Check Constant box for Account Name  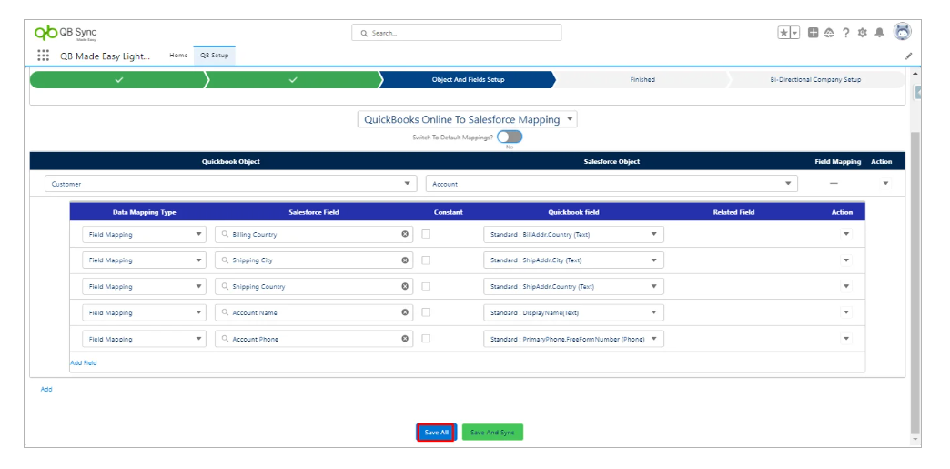tap(426, 312)
